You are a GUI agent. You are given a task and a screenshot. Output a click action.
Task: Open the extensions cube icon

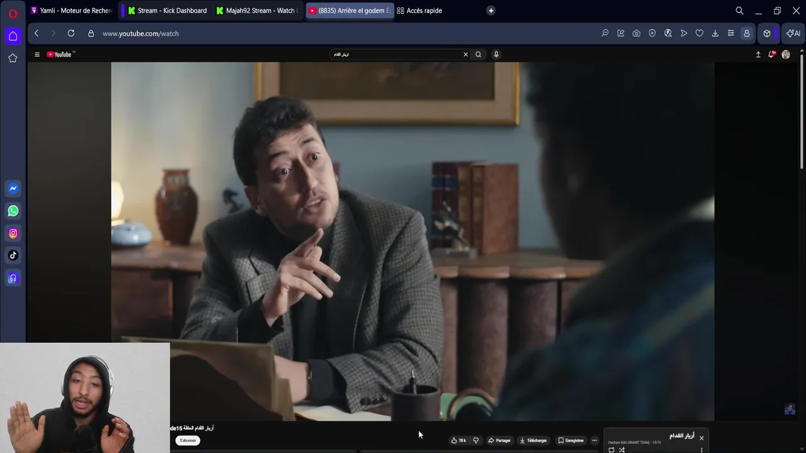(767, 33)
